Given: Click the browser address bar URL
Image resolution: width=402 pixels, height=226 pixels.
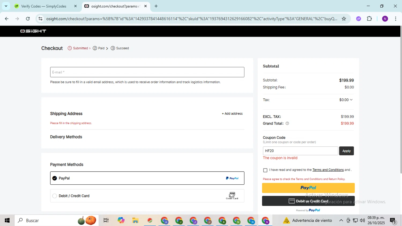Looking at the screenshot, I should tap(192, 19).
